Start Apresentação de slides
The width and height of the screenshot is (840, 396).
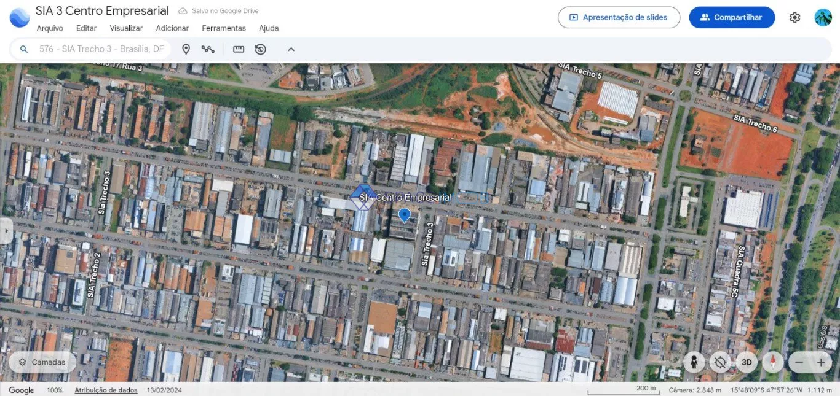point(619,17)
